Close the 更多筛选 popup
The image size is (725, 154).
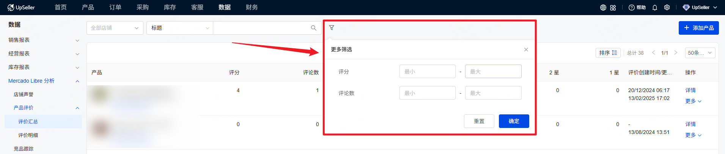[x=526, y=49]
